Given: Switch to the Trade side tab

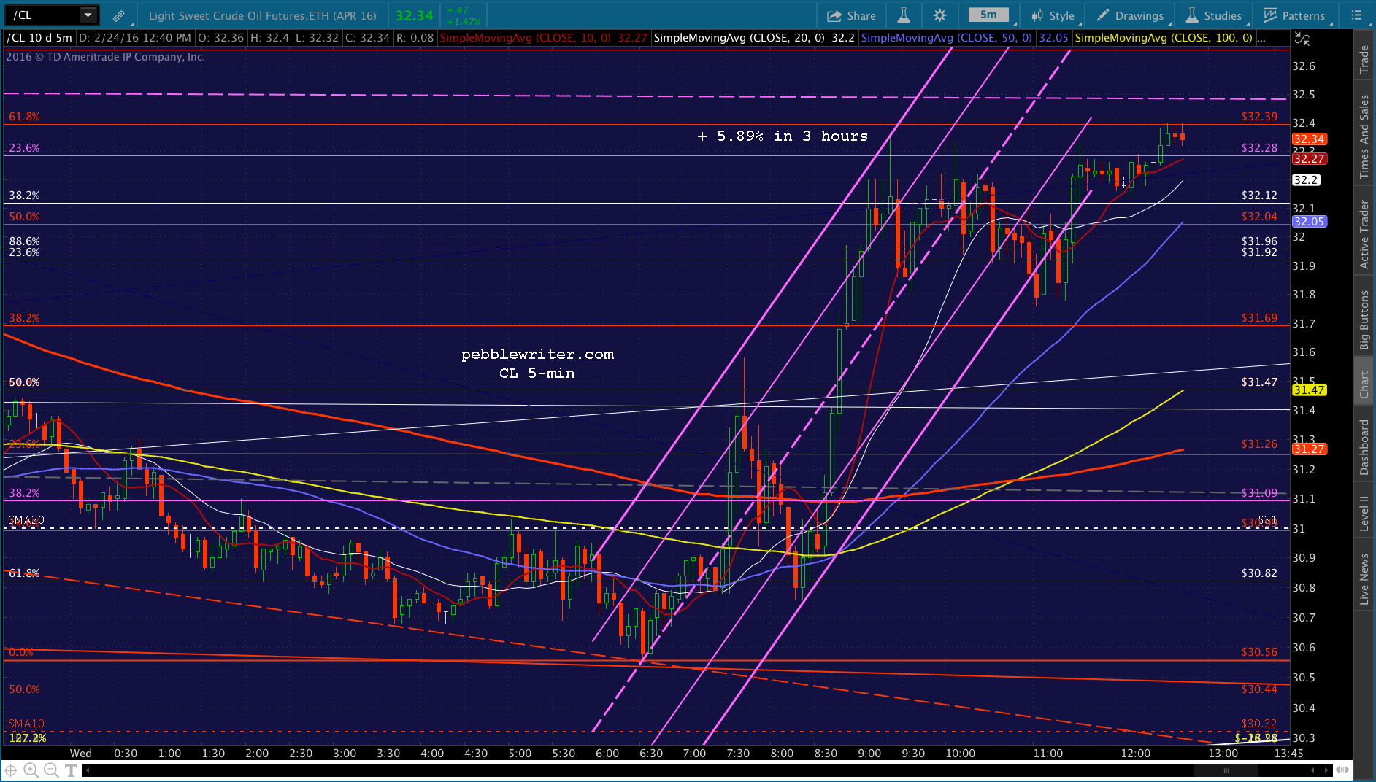Looking at the screenshot, I should point(1364,60).
